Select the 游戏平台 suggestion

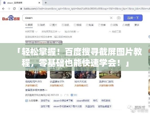45,101
